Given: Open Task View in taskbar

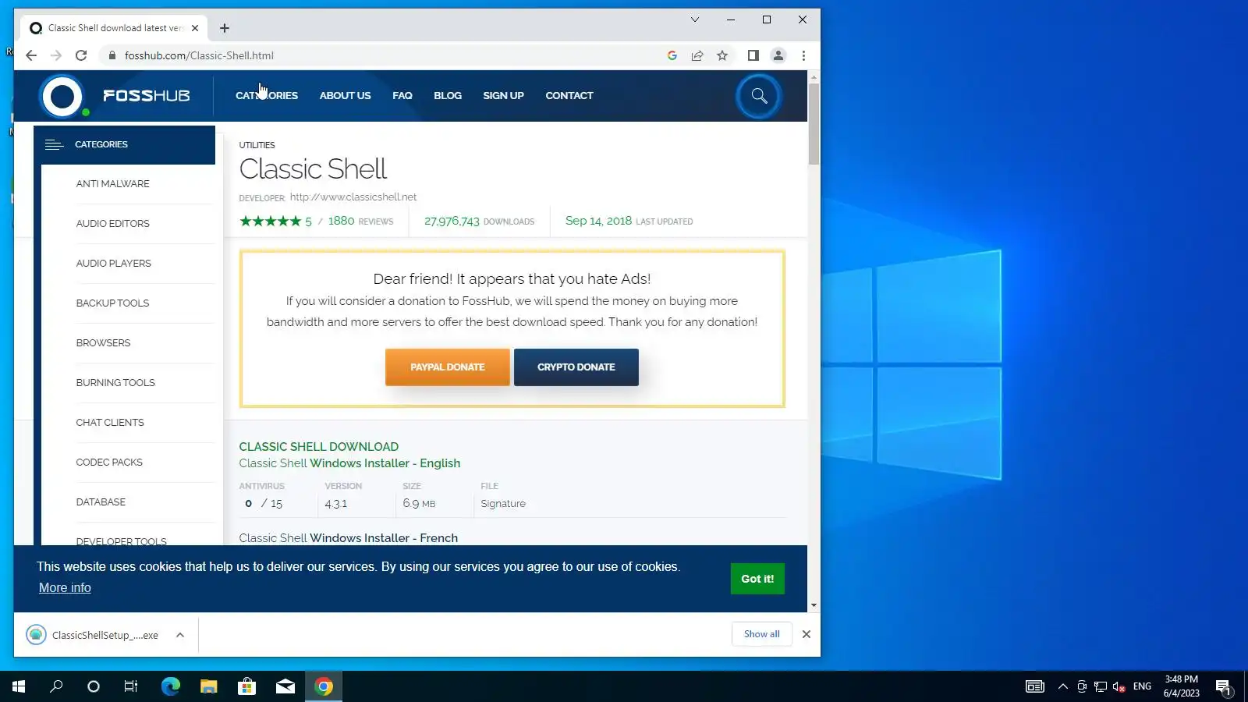Looking at the screenshot, I should [x=131, y=686].
